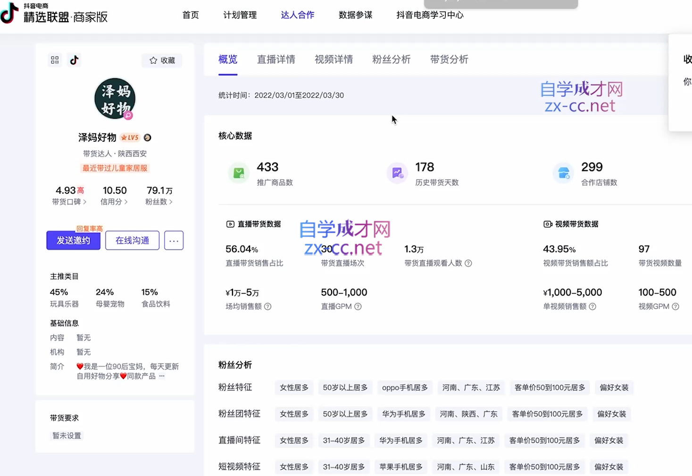
Task: Click the 最近带过儿童家居服 tag
Action: click(x=115, y=168)
